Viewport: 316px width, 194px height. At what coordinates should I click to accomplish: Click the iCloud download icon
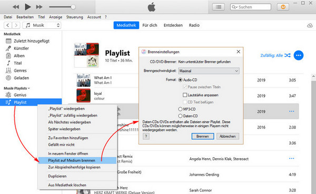pos(310,25)
